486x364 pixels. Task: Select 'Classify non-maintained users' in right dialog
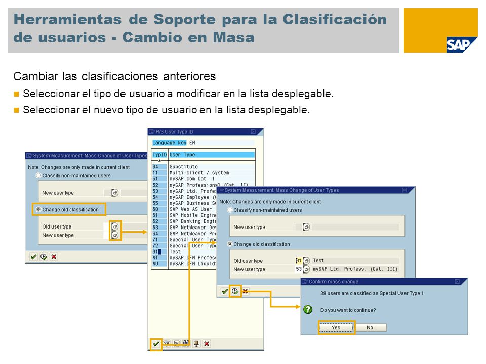coord(230,210)
